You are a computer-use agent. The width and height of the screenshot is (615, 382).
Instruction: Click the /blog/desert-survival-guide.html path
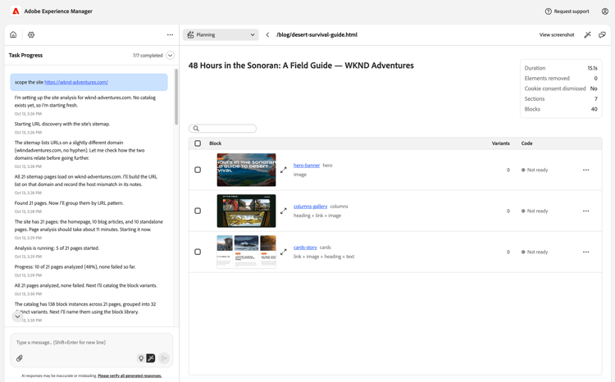tap(317, 34)
